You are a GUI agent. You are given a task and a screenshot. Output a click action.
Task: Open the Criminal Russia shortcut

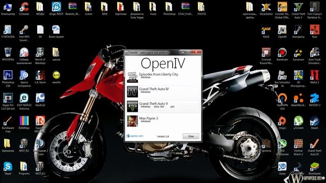point(266,56)
